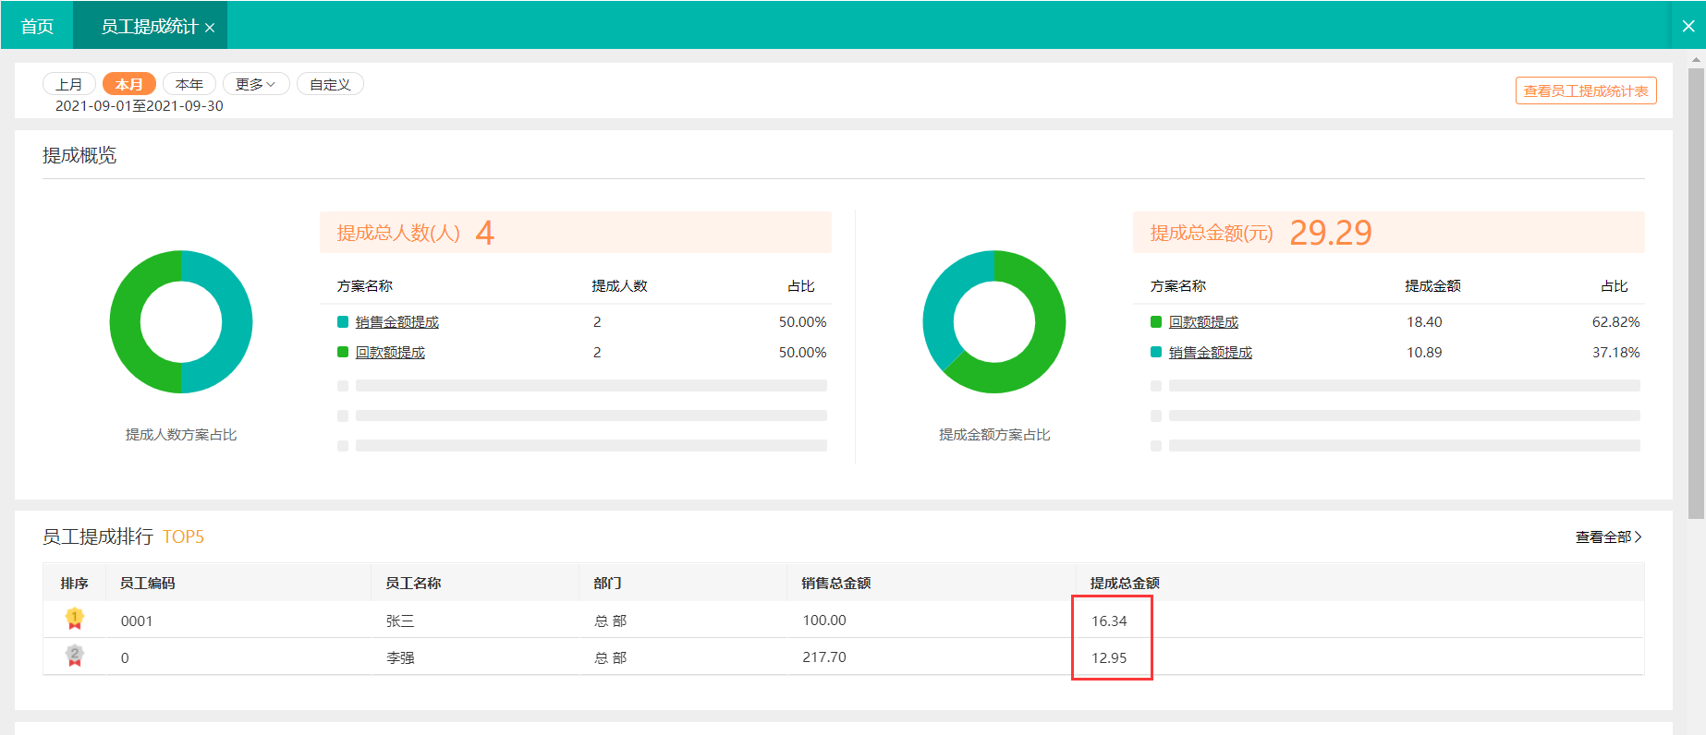The height and width of the screenshot is (735, 1706).
Task: Click the chevron arrow next to 查看全部
Action: [1639, 536]
